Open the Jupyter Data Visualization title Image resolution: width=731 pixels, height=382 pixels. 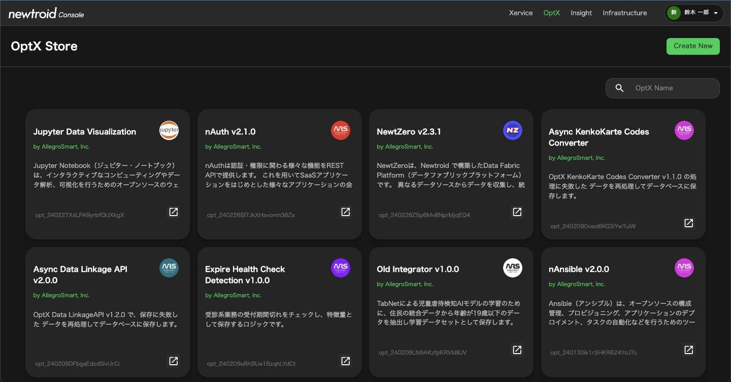coord(85,131)
